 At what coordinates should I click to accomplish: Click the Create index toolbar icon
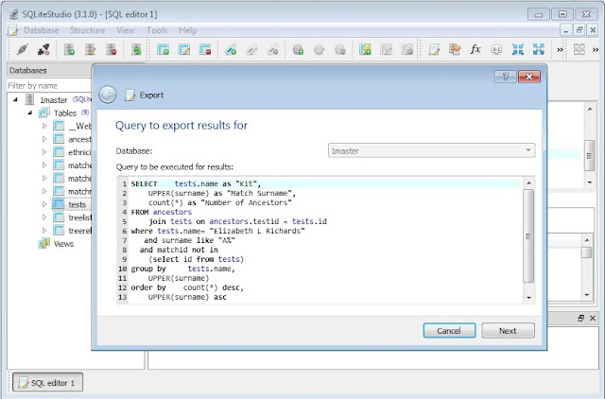pyautogui.click(x=231, y=49)
